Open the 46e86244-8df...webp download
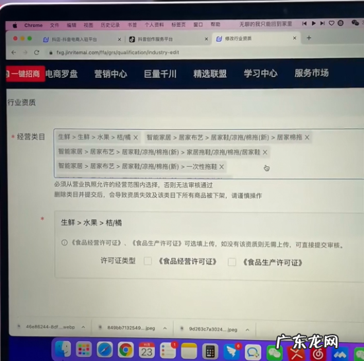364x361 pixels. (50, 327)
